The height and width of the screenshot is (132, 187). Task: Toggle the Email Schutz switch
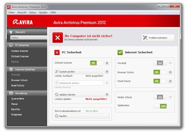point(160,81)
